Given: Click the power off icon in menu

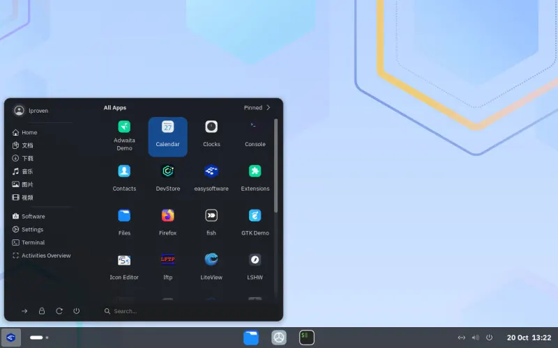Looking at the screenshot, I should click(x=77, y=311).
